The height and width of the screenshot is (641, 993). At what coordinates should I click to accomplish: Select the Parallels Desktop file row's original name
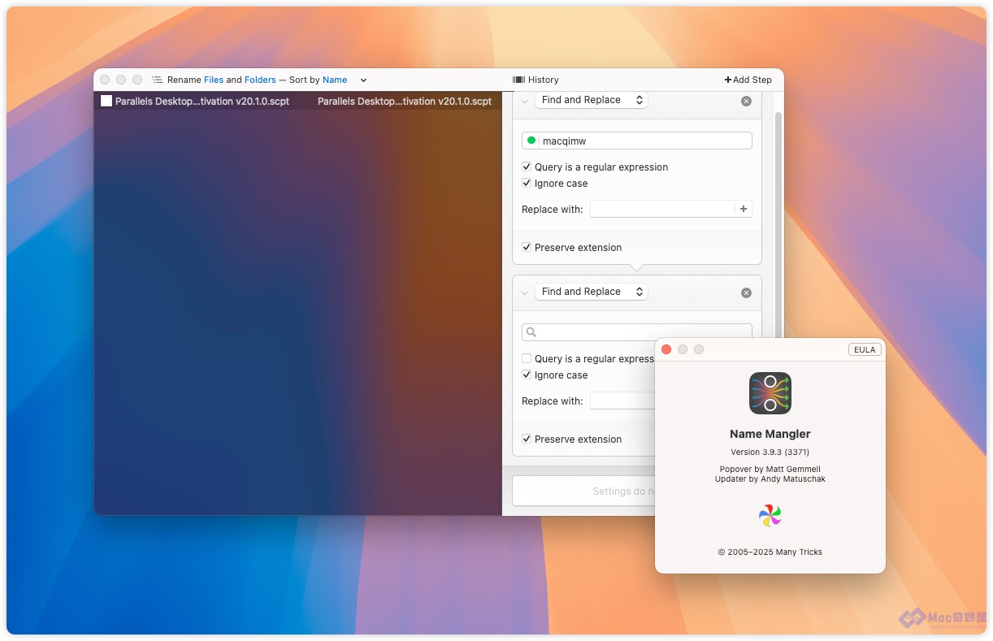point(202,102)
